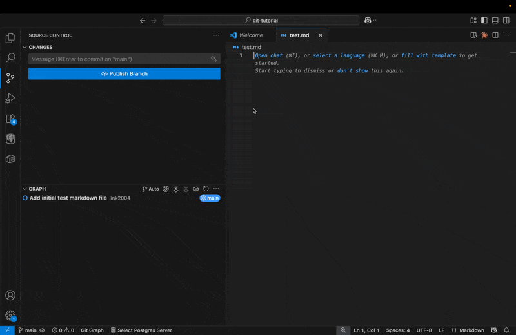The height and width of the screenshot is (335, 516).
Task: Switch to the test.md tab
Action: (299, 35)
